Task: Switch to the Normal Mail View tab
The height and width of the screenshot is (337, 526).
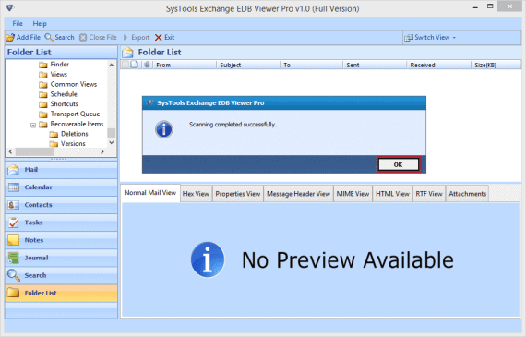Action: pyautogui.click(x=150, y=193)
